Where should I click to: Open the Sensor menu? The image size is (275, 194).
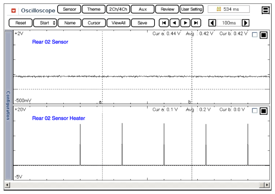[69, 9]
